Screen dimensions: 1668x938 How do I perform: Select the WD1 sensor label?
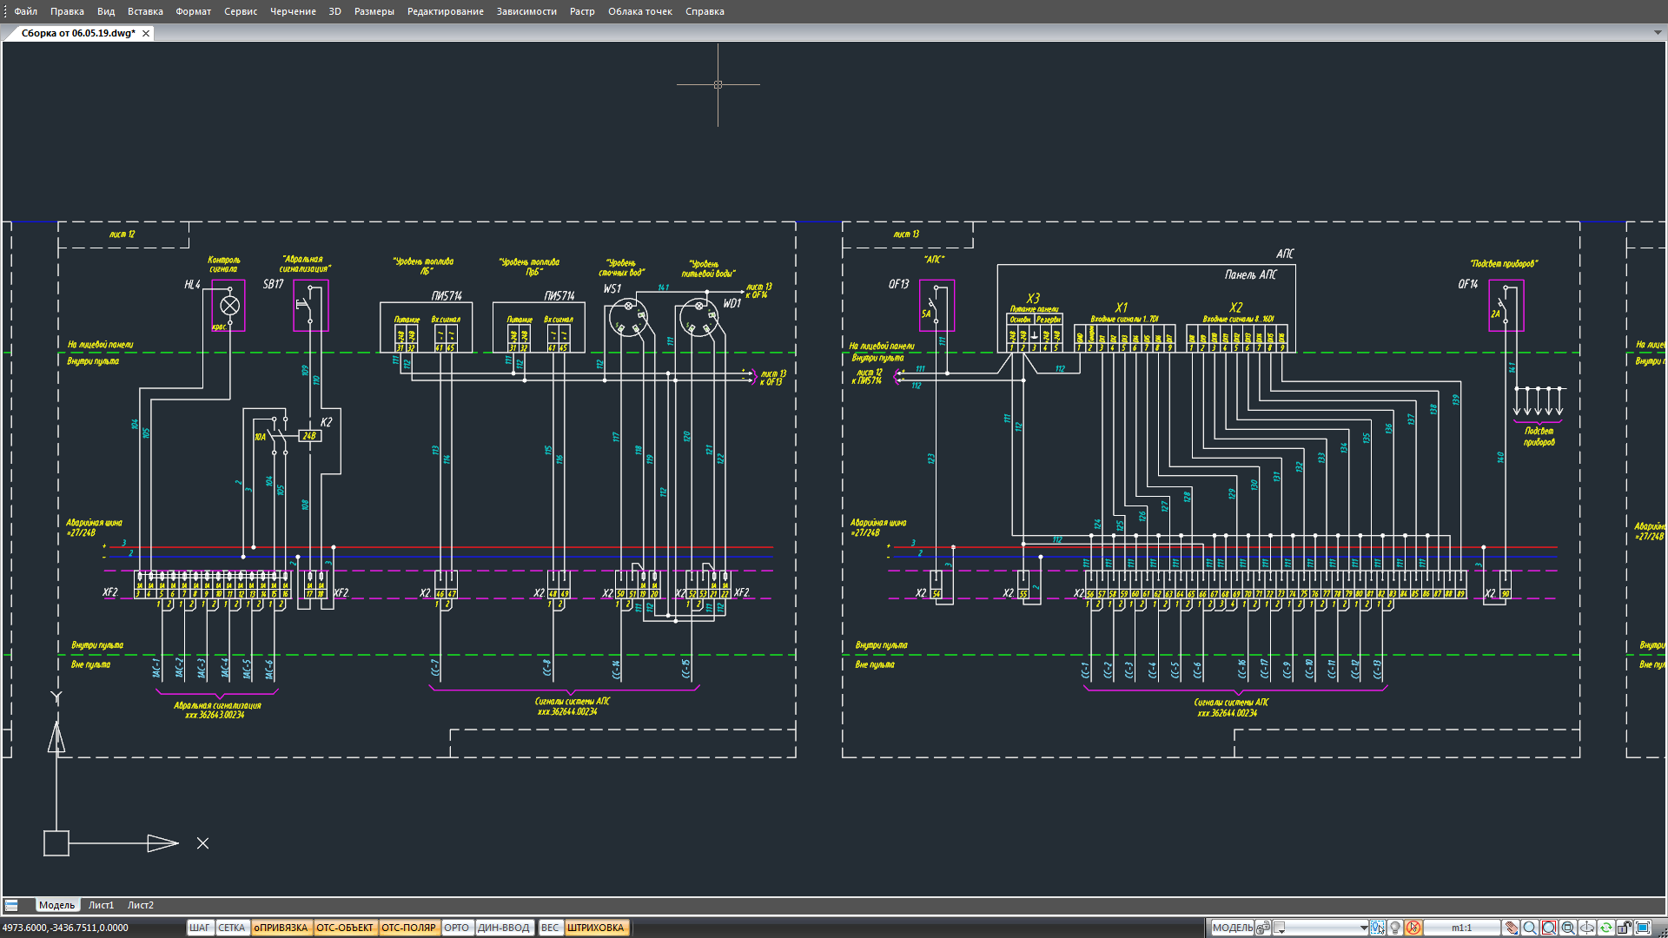[732, 303]
